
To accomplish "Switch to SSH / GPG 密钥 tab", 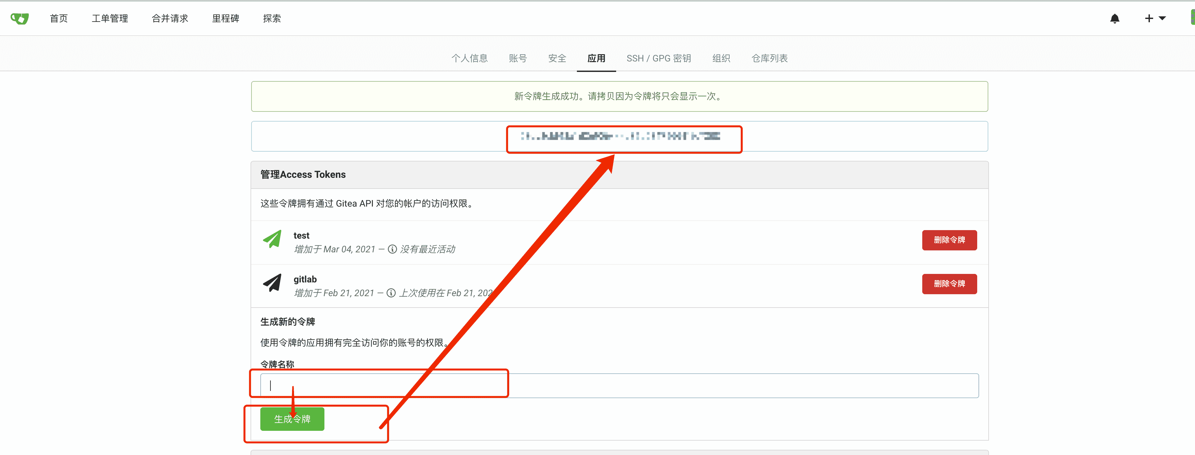I will (658, 59).
